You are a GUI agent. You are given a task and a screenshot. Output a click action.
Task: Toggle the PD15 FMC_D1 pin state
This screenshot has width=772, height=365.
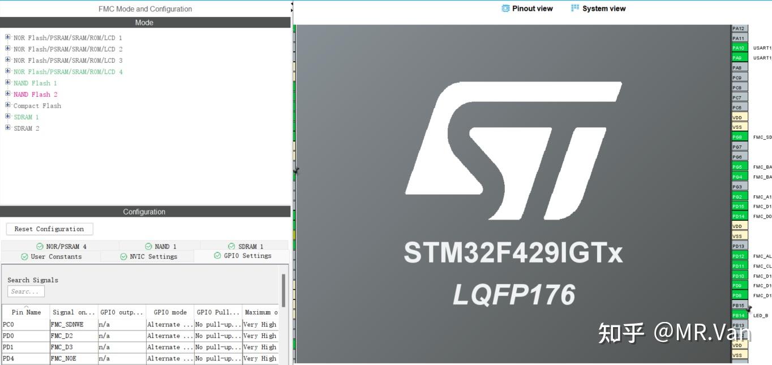(x=737, y=207)
